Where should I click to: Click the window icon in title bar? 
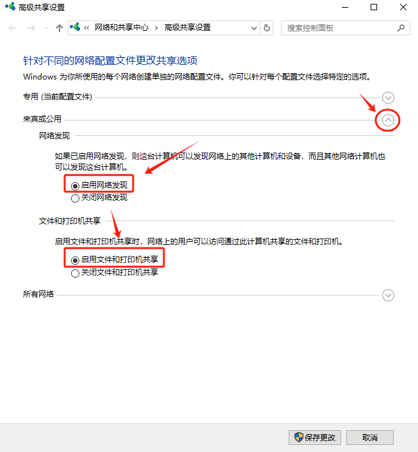(x=9, y=8)
